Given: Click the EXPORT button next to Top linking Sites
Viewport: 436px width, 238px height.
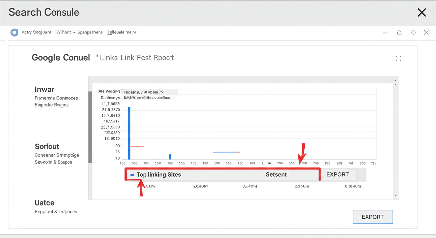Looking at the screenshot, I should 338,174.
